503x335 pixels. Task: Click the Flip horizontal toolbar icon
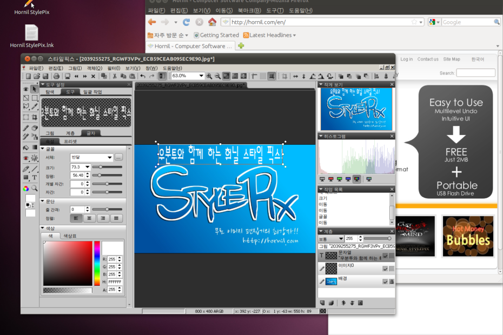295,76
